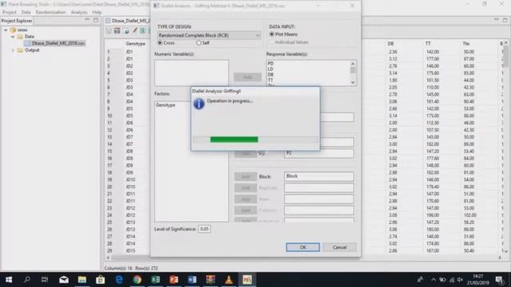The image size is (511, 287).
Task: Open Microsoft Store from taskbar
Action: pyautogui.click(x=101, y=280)
